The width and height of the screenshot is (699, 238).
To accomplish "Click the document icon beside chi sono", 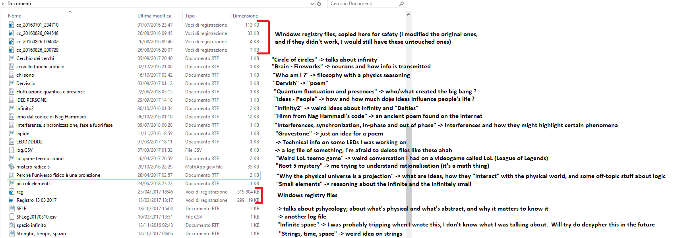I will coord(11,75).
